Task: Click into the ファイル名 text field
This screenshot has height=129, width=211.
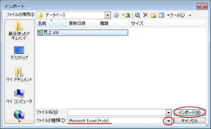Action: tap(117, 112)
